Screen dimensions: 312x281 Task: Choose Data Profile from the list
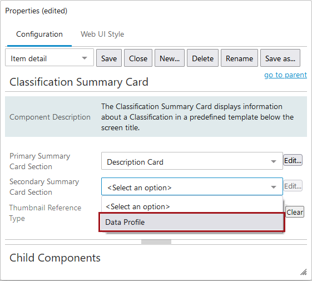click(x=192, y=222)
